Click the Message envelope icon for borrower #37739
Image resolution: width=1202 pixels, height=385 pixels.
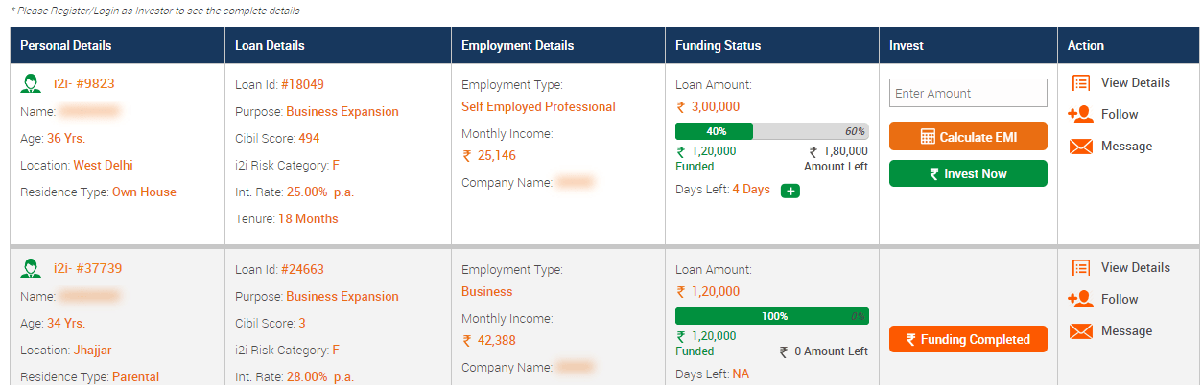click(1081, 331)
